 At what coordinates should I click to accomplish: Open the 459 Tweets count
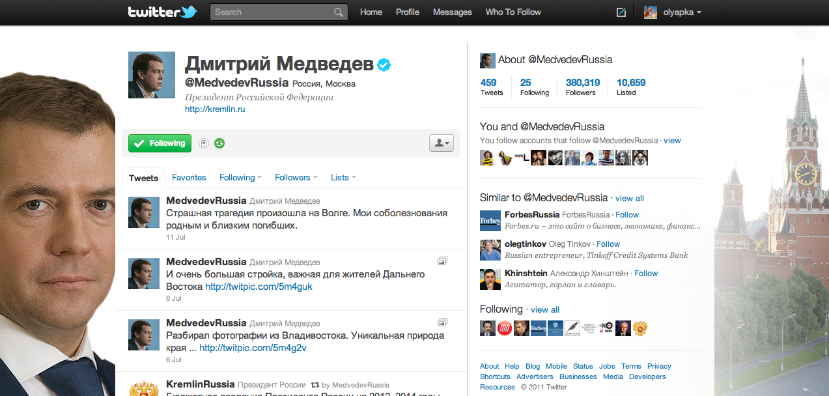click(491, 87)
